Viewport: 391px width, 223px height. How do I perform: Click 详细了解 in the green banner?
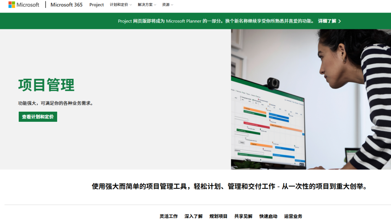327,21
